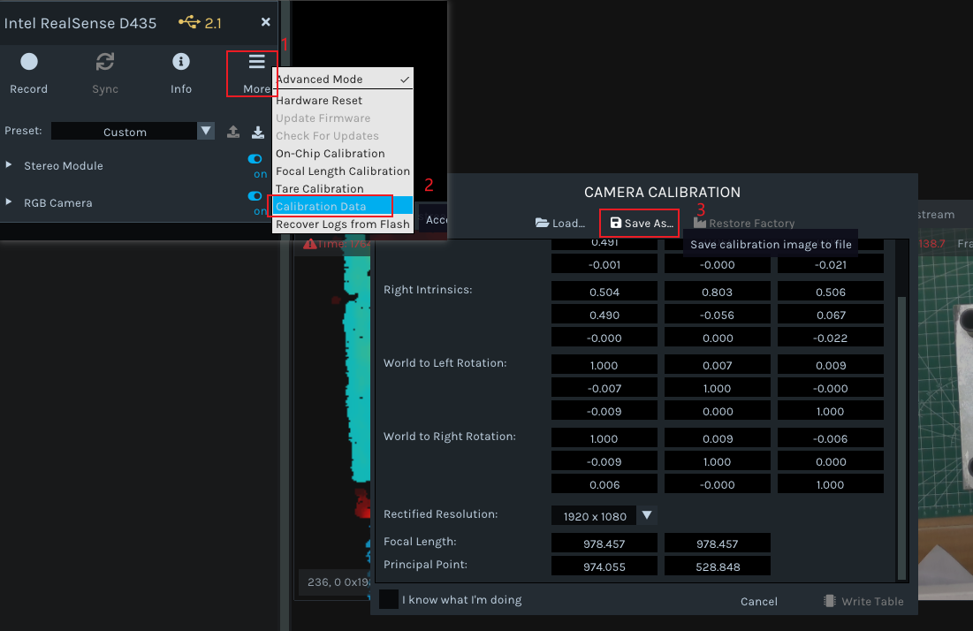Click Principal Point value 528.848
This screenshot has height=631, width=973.
[717, 566]
